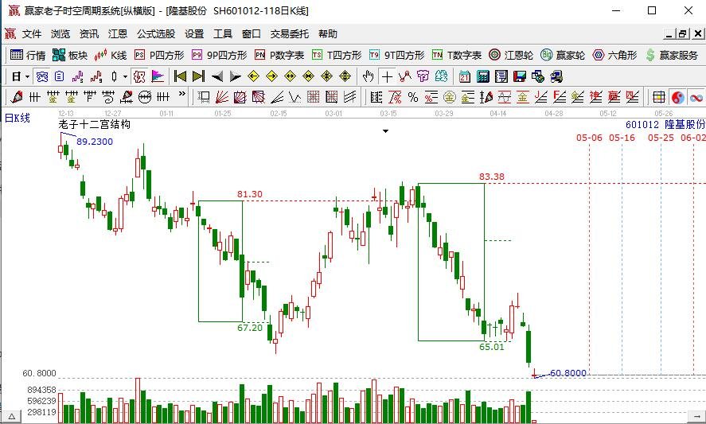Click the 神 lines tool icon
Screen dimensions: 706x424
click(595, 97)
